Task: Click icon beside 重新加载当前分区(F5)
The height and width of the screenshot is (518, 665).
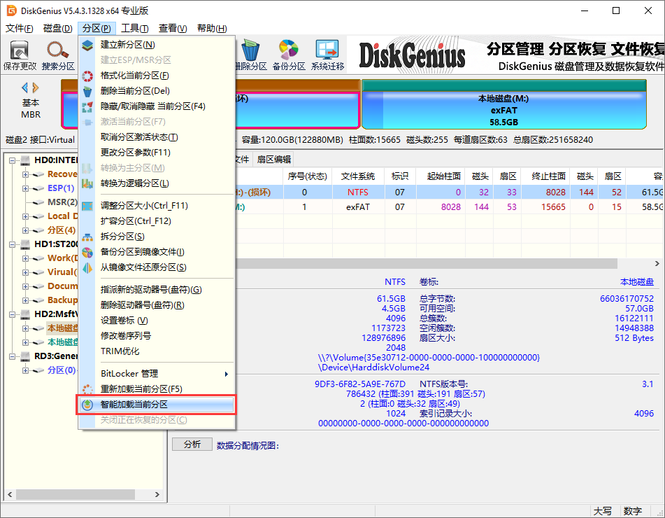Action: (87, 389)
